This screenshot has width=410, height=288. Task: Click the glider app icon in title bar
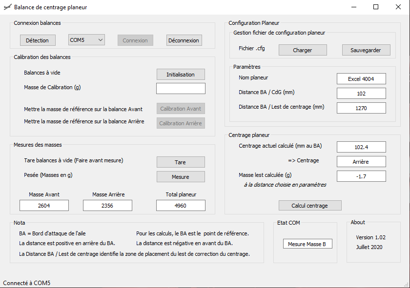(x=8, y=7)
